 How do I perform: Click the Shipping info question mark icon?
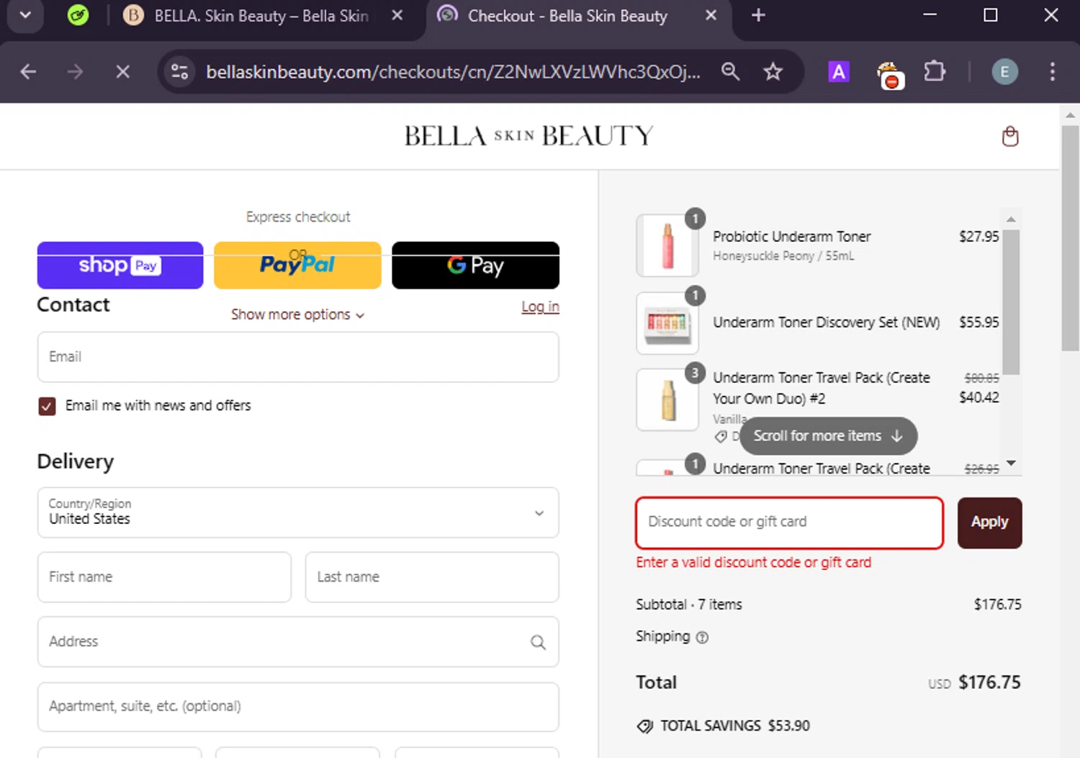703,637
